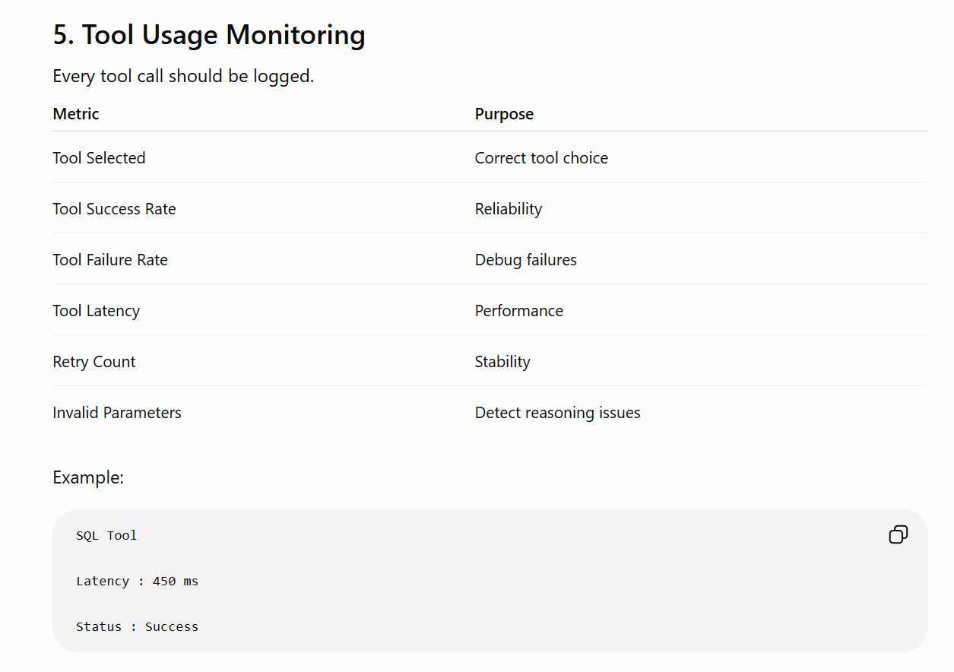This screenshot has width=954, height=672.
Task: Click the 'Tool Failure Rate' cell
Action: [110, 260]
